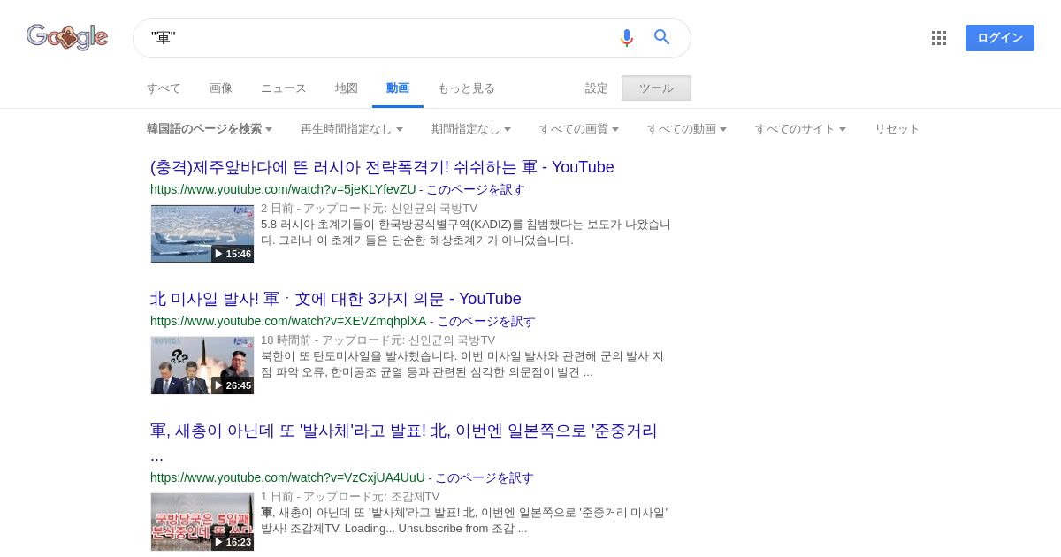Play the 15:46 video thumbnail

[202, 233]
